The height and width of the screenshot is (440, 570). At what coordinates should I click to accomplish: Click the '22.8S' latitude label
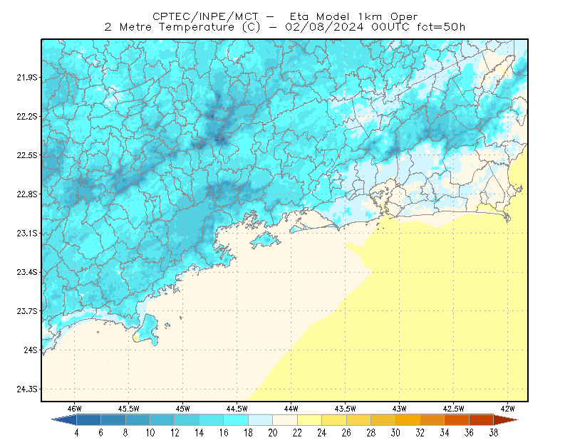coord(27,194)
